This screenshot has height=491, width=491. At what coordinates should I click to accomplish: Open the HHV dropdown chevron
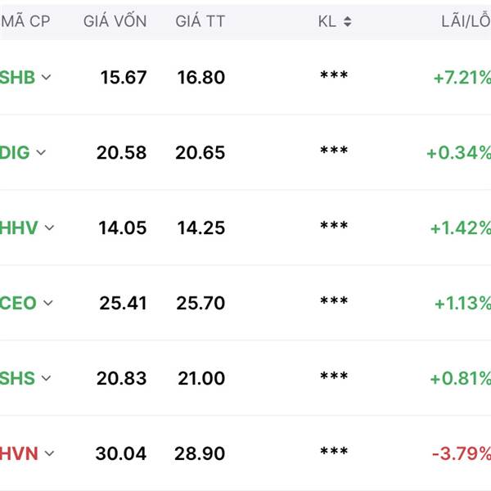tap(50, 227)
